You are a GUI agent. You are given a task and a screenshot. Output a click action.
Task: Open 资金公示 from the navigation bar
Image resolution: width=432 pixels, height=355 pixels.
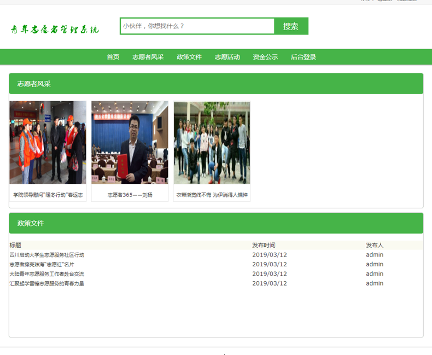click(x=265, y=57)
